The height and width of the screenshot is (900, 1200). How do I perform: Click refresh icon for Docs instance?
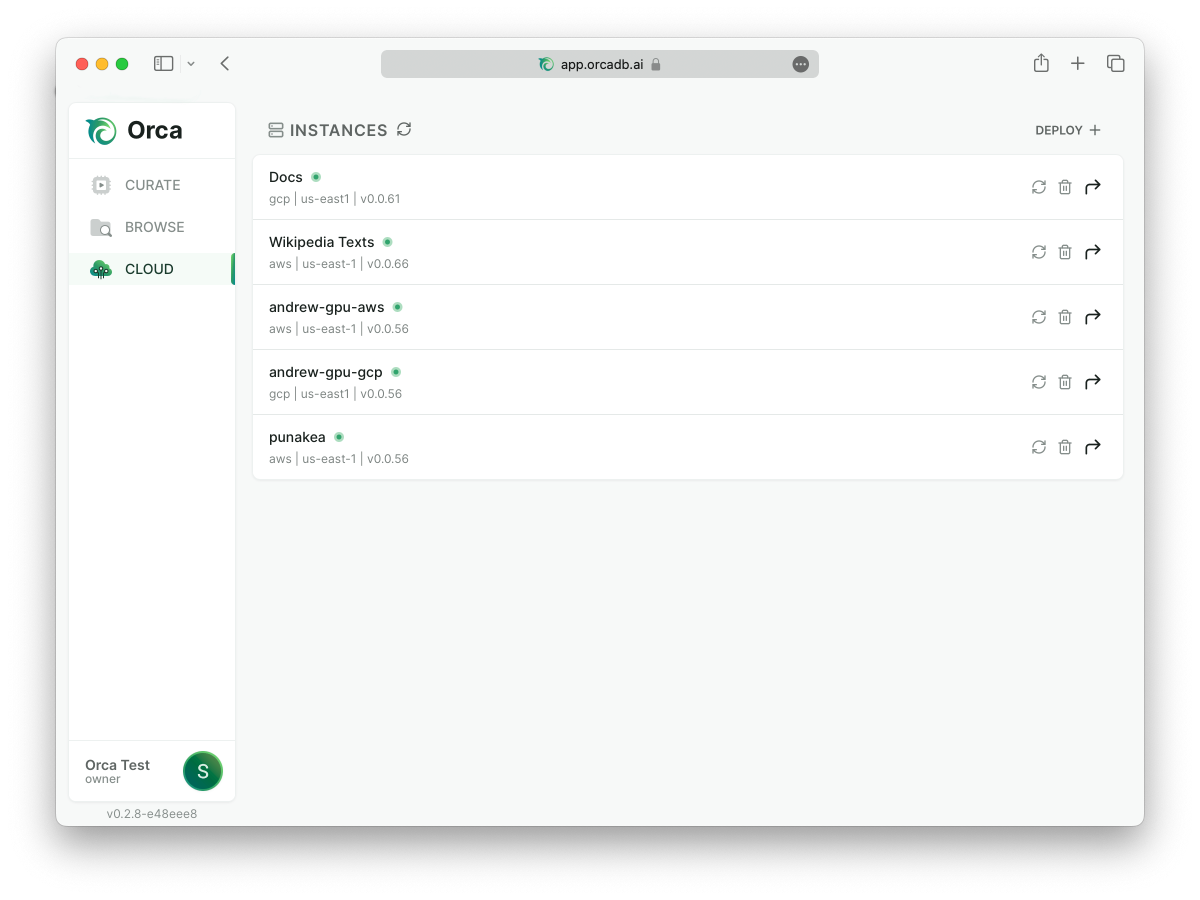point(1038,187)
